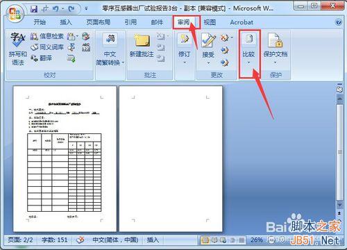Switch to the Review (审阅) tab
Screen dimensions: 347x250
[x=183, y=22]
